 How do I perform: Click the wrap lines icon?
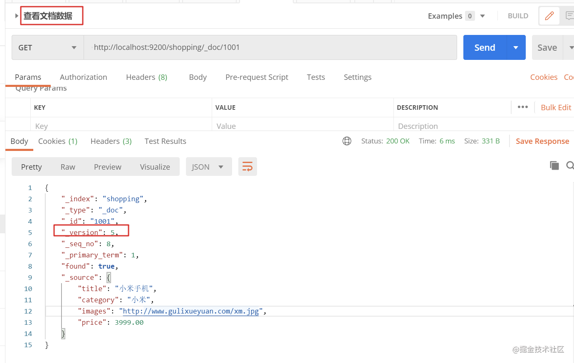click(247, 167)
